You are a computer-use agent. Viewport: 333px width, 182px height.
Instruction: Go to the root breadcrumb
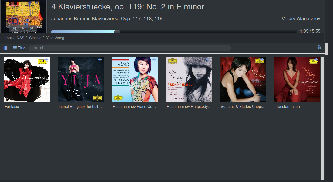pos(9,38)
